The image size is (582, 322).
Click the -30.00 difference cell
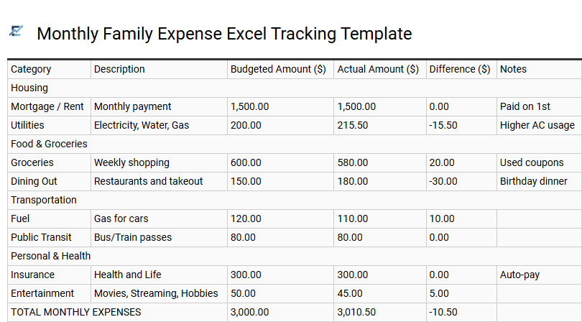coord(461,181)
